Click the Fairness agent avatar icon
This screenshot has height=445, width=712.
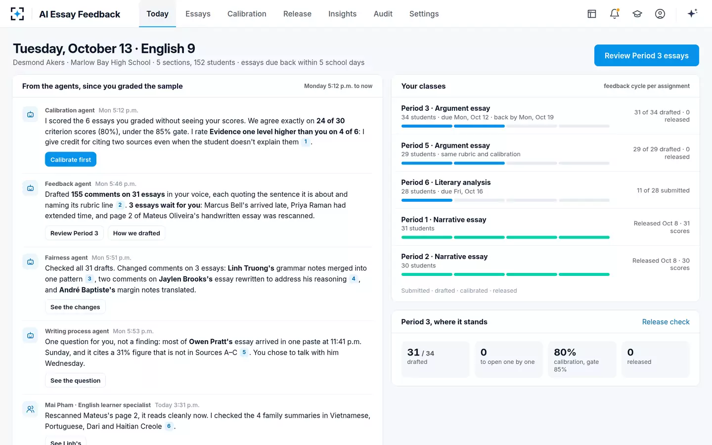[x=30, y=262]
